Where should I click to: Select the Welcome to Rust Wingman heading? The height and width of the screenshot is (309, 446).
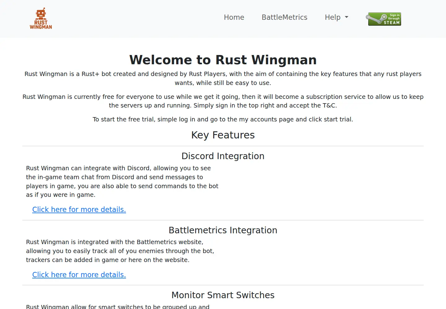click(223, 60)
